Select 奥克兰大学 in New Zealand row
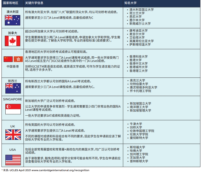203x173 pixels. 137,80
